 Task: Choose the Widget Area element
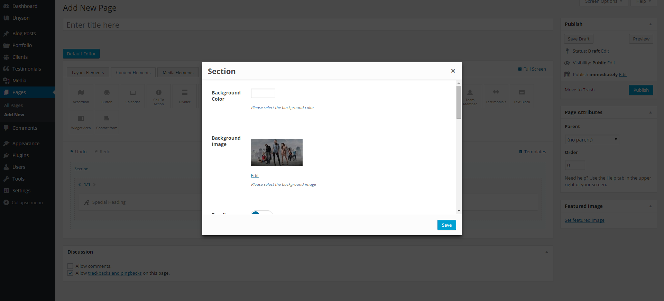click(x=81, y=122)
